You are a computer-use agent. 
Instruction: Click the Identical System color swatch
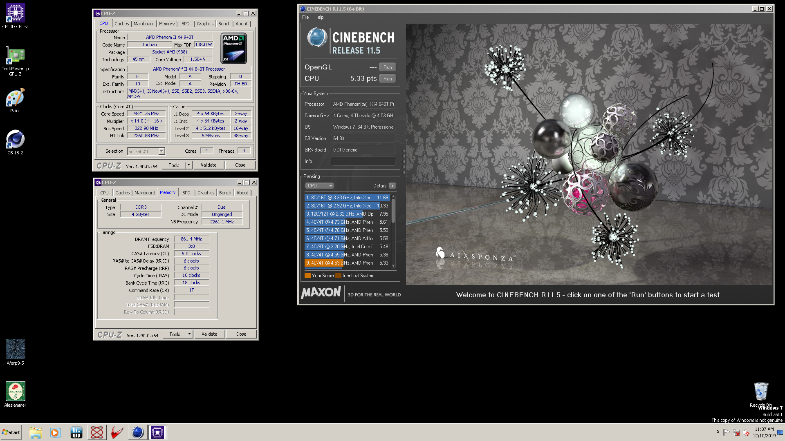338,276
